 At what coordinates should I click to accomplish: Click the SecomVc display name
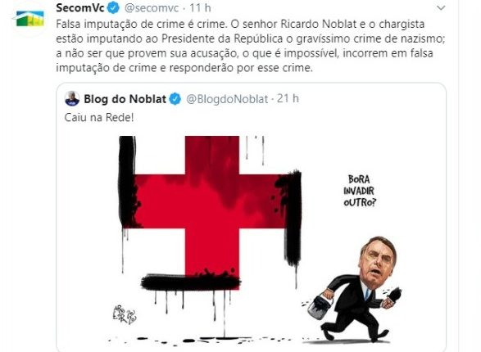pyautogui.click(x=80, y=7)
